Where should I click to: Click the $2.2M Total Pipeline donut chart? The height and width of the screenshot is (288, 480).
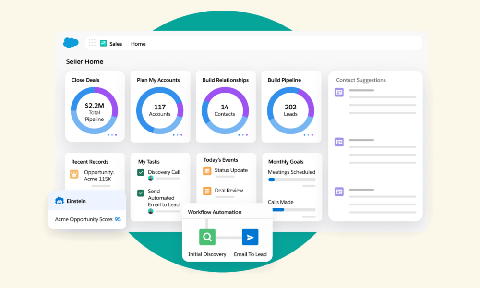[94, 110]
